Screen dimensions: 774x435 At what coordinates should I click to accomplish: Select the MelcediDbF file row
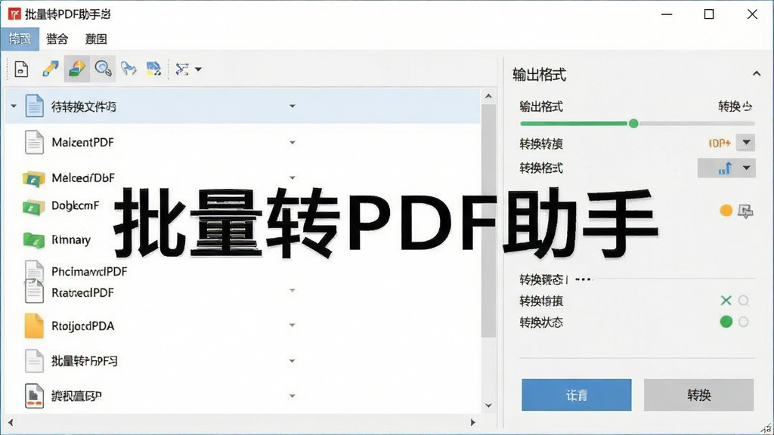[242, 177]
